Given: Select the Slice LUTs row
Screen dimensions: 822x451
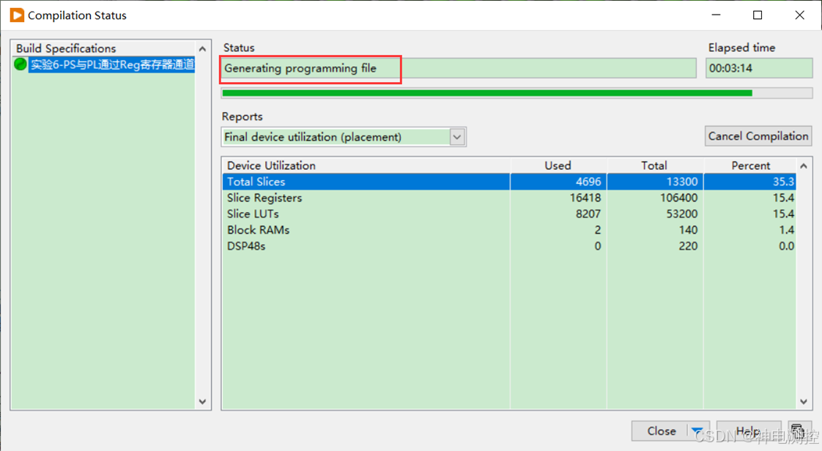Looking at the screenshot, I should pos(509,214).
